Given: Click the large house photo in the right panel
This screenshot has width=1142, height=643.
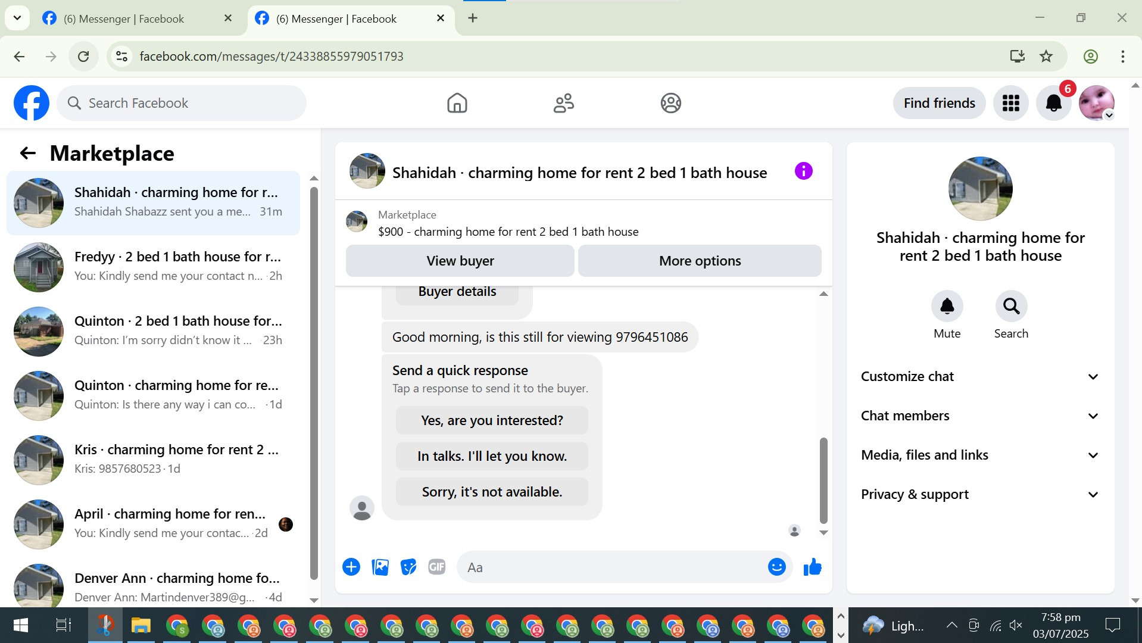Looking at the screenshot, I should [x=980, y=189].
